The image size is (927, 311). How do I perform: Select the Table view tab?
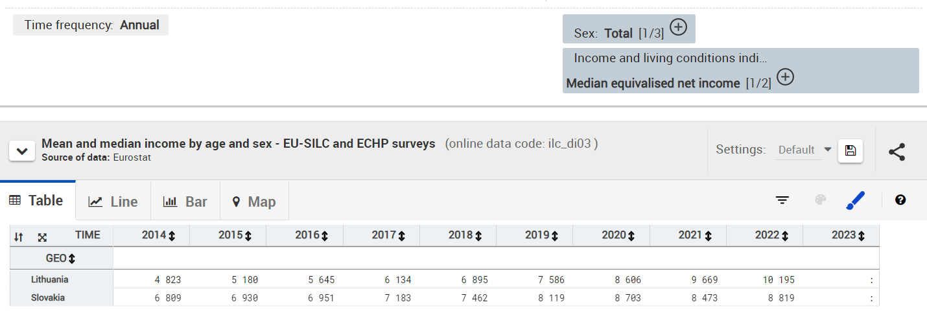coord(36,201)
